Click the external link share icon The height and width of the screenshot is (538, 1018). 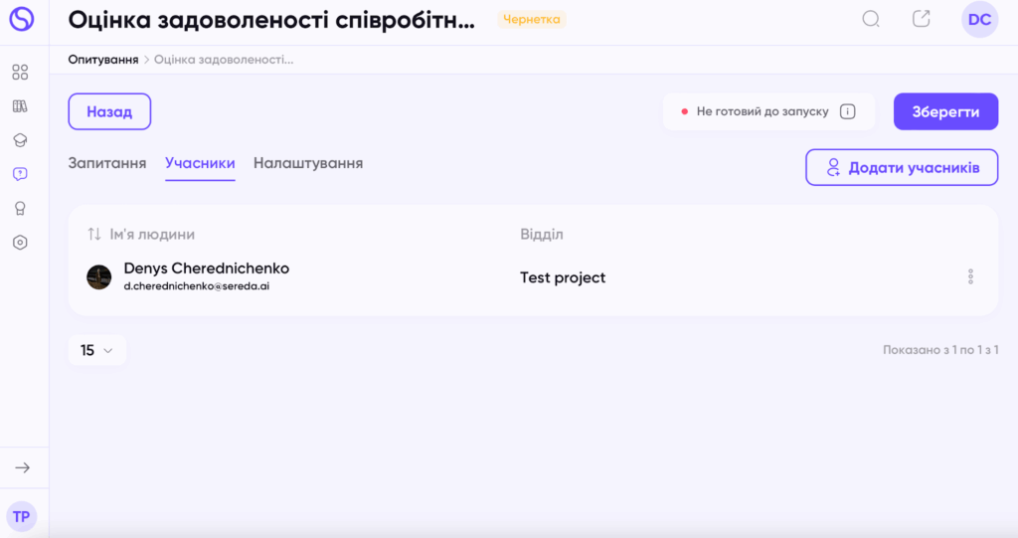tap(922, 19)
